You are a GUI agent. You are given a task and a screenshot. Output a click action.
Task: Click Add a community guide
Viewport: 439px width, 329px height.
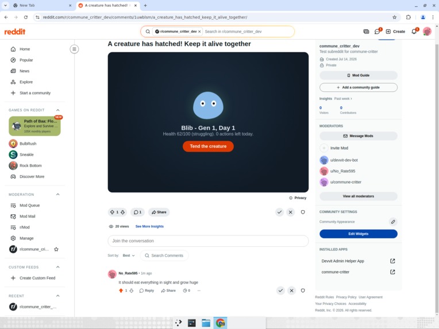[x=359, y=87]
